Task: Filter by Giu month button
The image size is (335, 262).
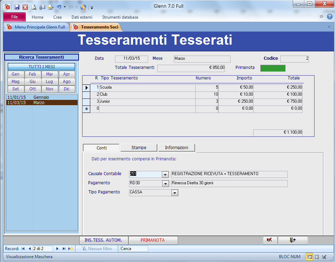Action: tap(32, 82)
